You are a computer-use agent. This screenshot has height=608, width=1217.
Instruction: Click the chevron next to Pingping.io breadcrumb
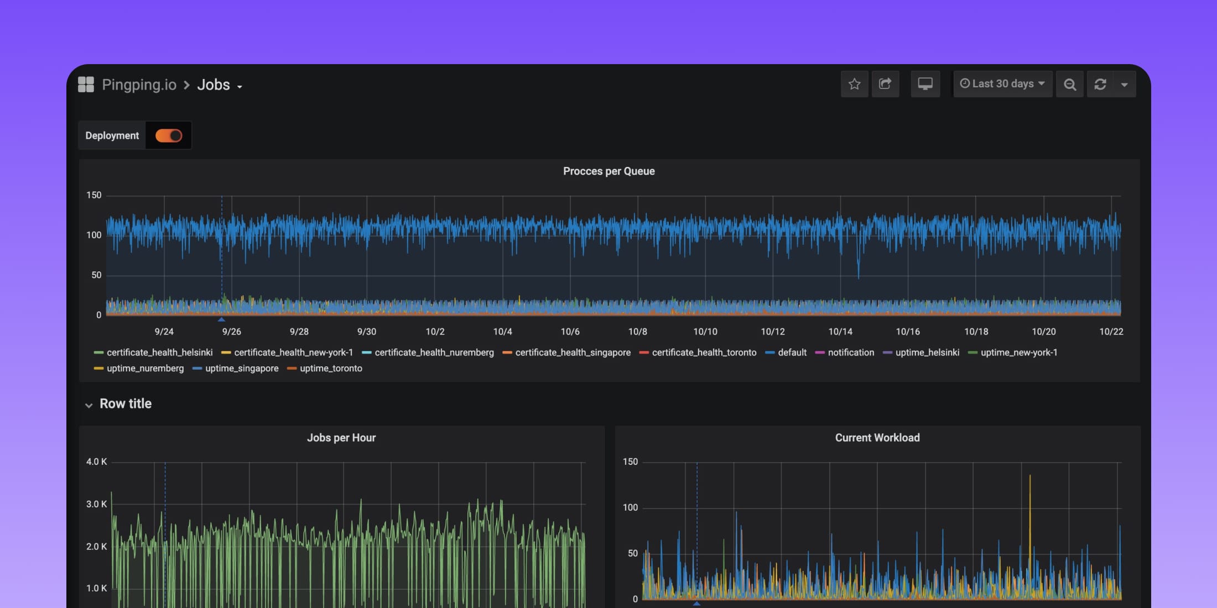coord(186,85)
